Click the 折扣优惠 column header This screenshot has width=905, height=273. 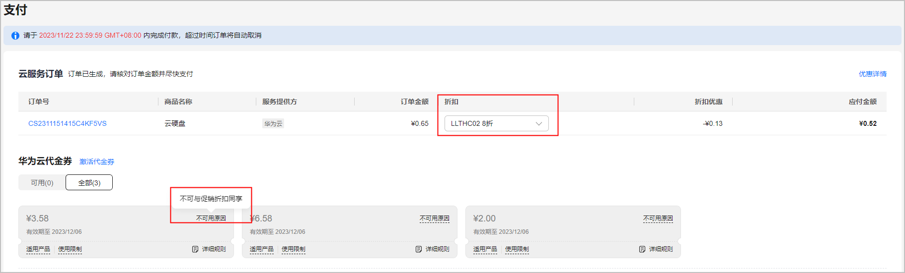[x=709, y=102]
